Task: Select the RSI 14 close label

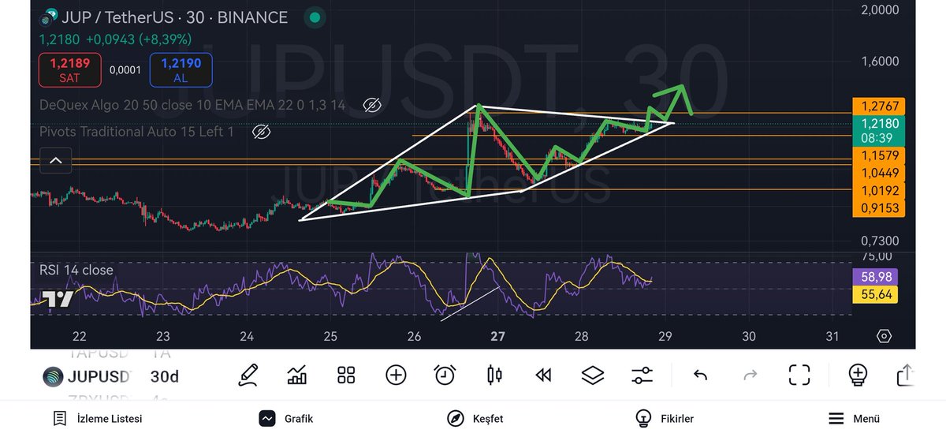Action: click(x=76, y=270)
